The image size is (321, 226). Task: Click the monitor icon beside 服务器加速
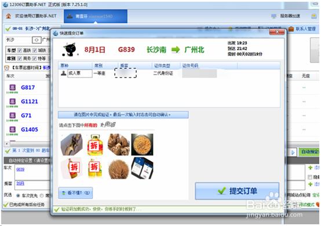pyautogui.click(x=273, y=16)
